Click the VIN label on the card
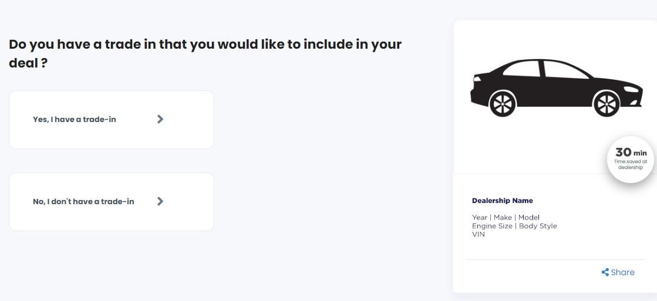Viewport: 657px width, 301px height. [479, 234]
